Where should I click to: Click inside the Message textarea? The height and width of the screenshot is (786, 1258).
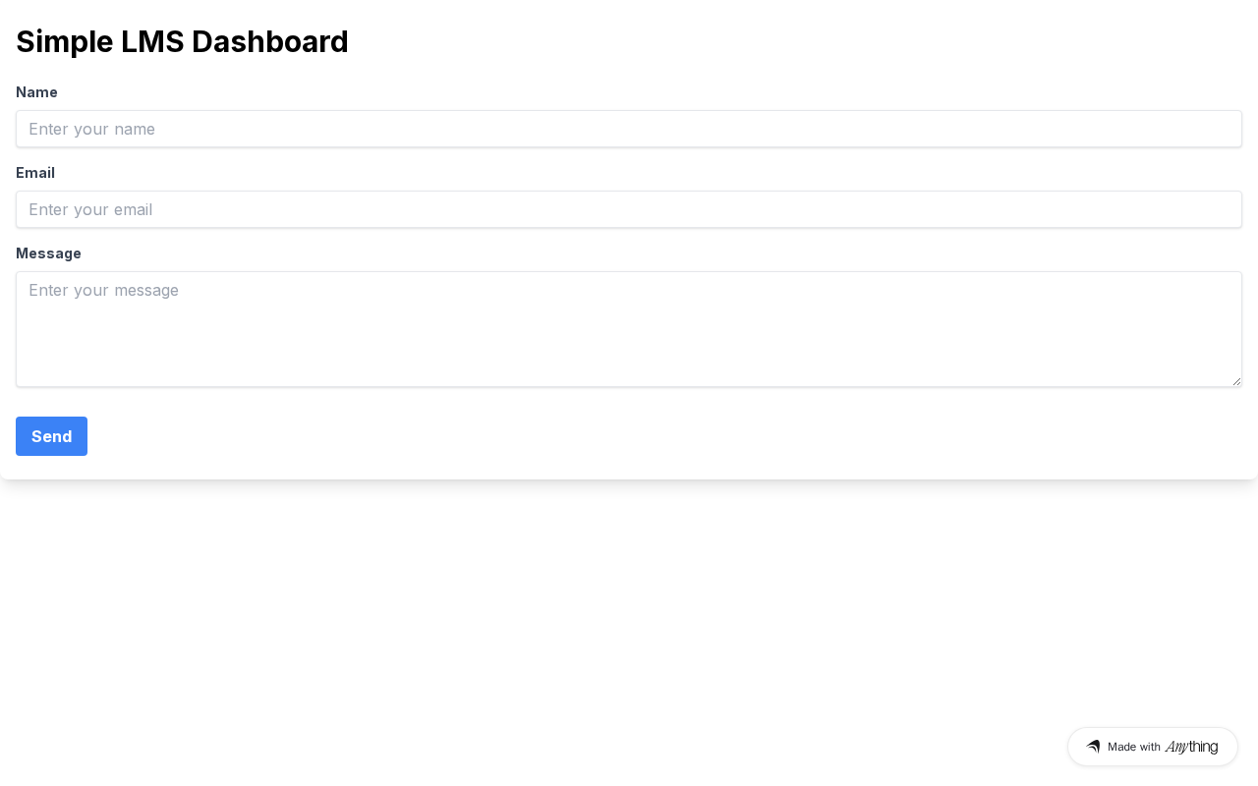[x=629, y=329]
